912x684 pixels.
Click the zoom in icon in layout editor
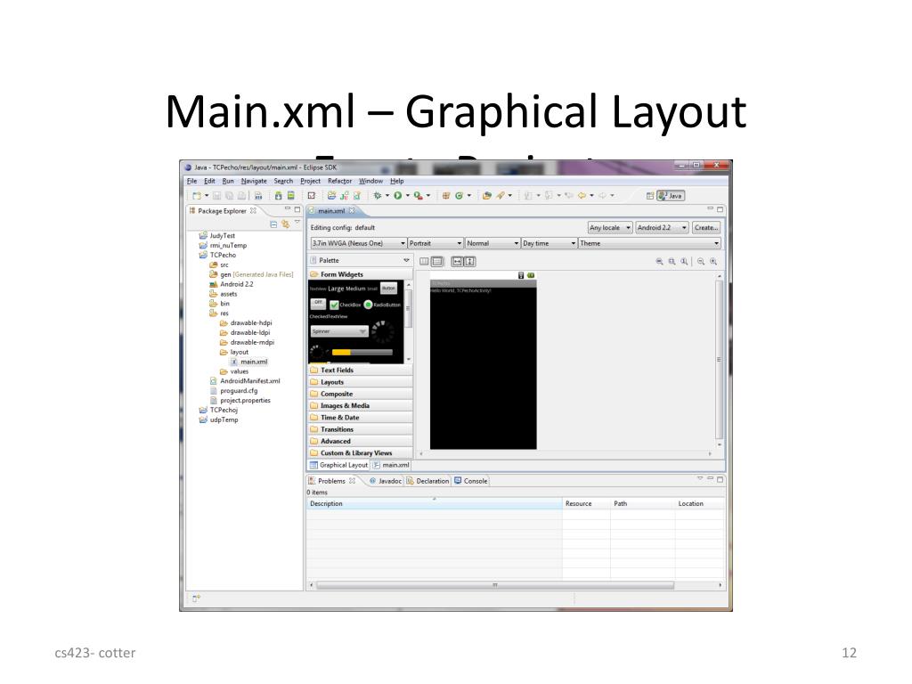[x=713, y=262]
